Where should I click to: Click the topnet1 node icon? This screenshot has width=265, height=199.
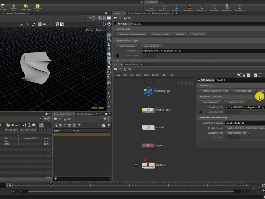pyautogui.click(x=148, y=165)
